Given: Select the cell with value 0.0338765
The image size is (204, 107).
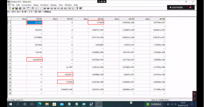Looking at the screenshot, I should (x=34, y=60).
